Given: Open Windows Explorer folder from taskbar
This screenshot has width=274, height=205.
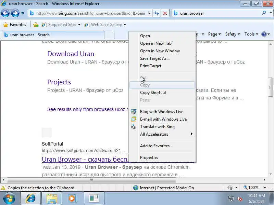Looking at the screenshot, I should 52,198.
